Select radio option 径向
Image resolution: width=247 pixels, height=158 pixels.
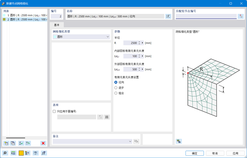coord(116,82)
